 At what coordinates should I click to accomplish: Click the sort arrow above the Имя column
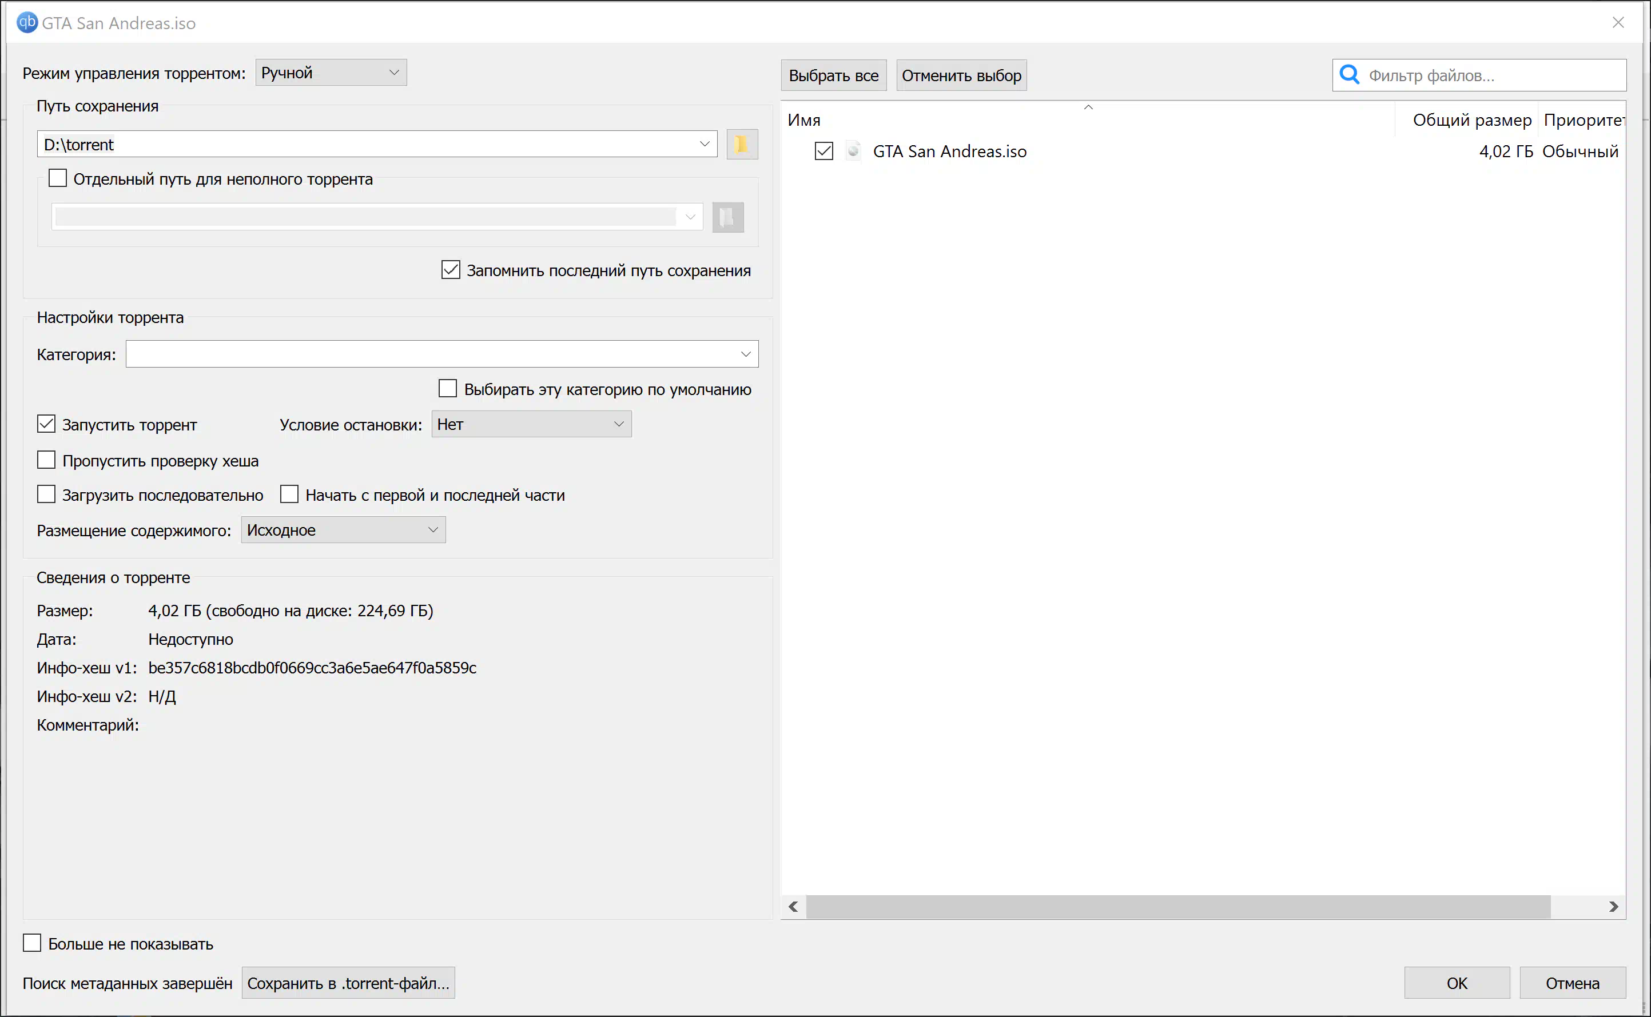(1088, 107)
